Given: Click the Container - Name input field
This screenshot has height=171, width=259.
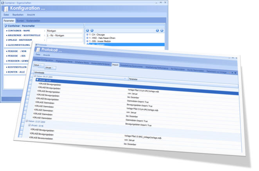Looking at the screenshot, I should point(65,31).
